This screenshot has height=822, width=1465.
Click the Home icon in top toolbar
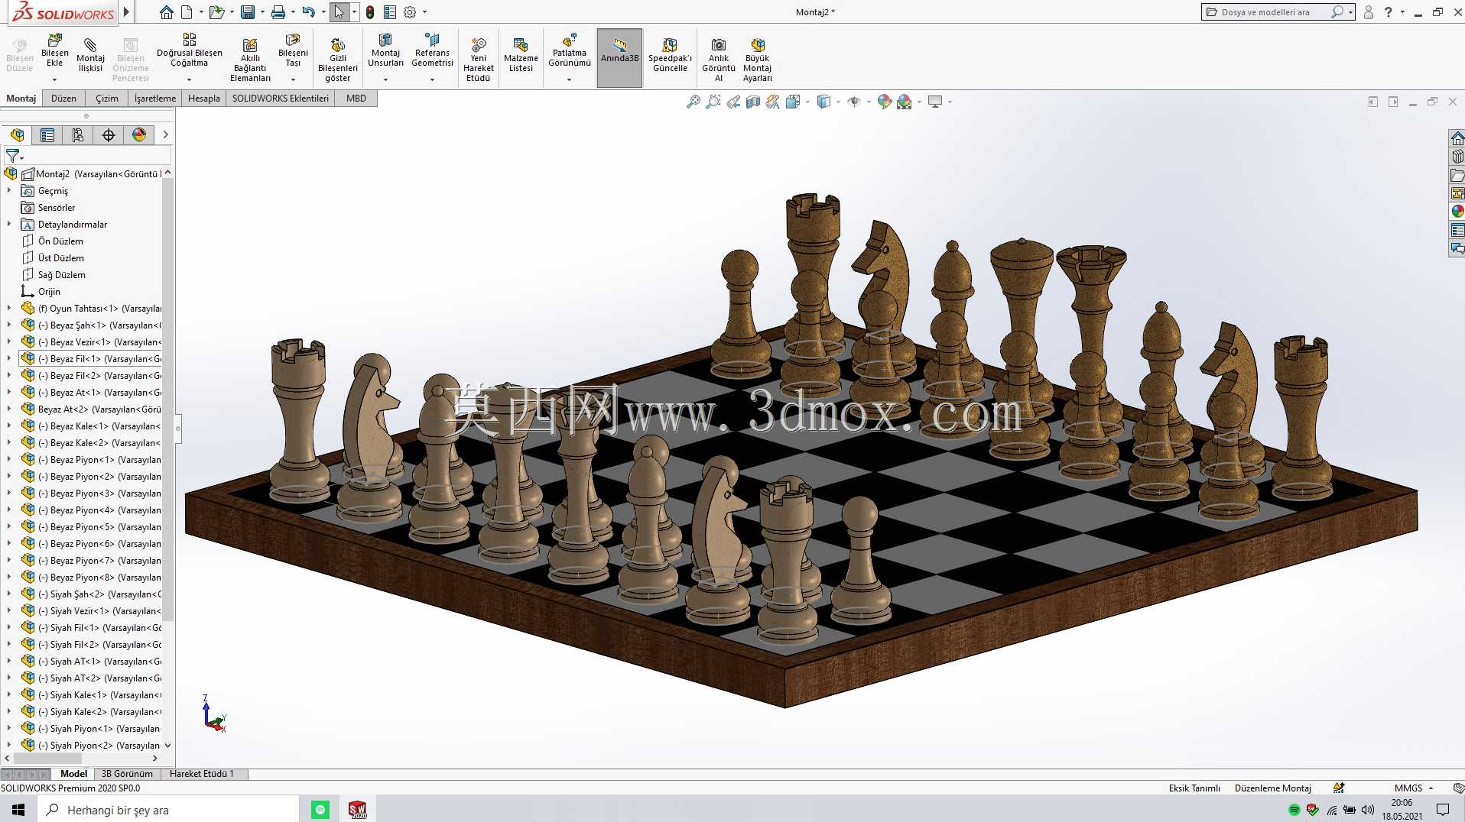point(166,12)
